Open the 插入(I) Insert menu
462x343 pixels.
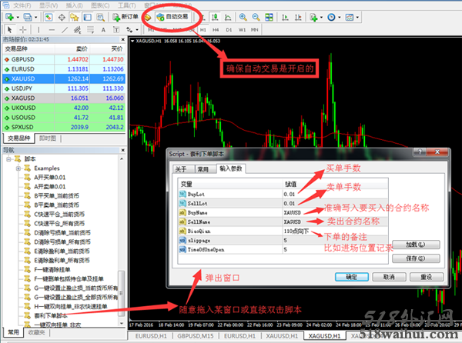click(x=74, y=5)
